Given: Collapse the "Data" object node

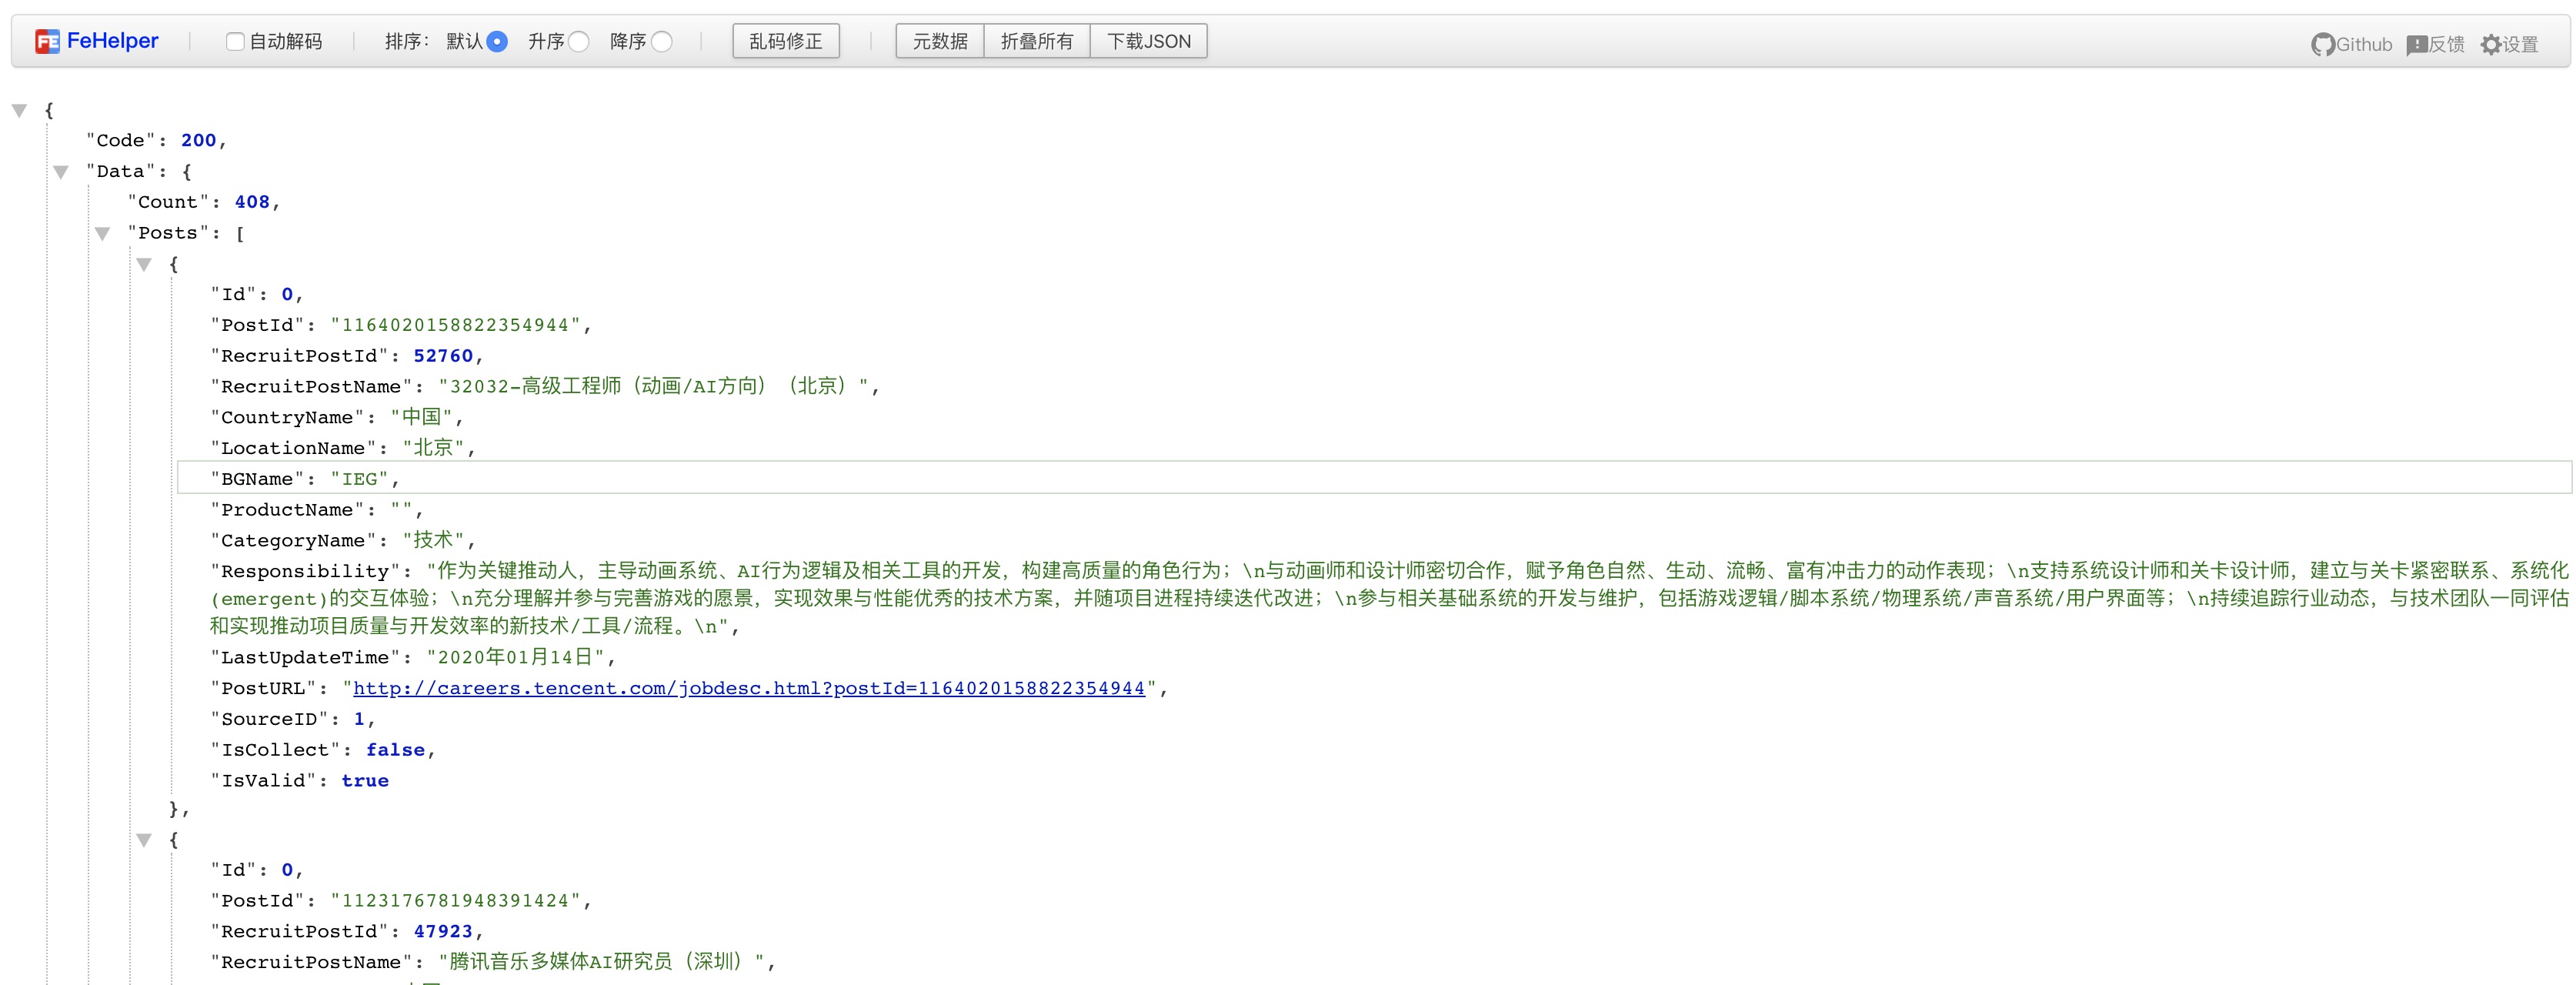Looking at the screenshot, I should 61,172.
